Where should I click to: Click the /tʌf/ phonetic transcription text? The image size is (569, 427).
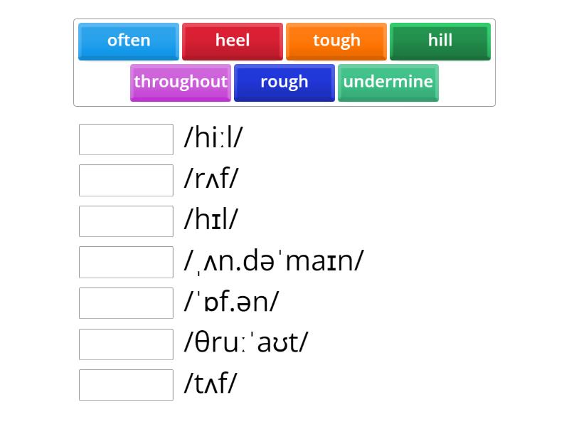coord(210,385)
